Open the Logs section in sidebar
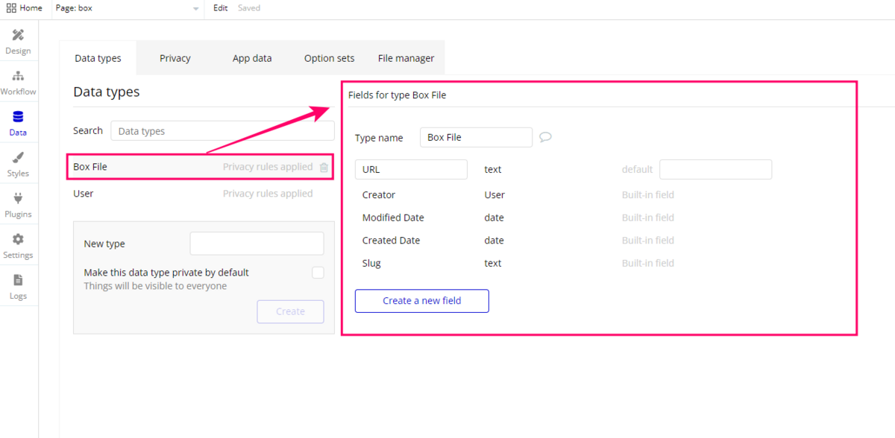 pos(18,287)
